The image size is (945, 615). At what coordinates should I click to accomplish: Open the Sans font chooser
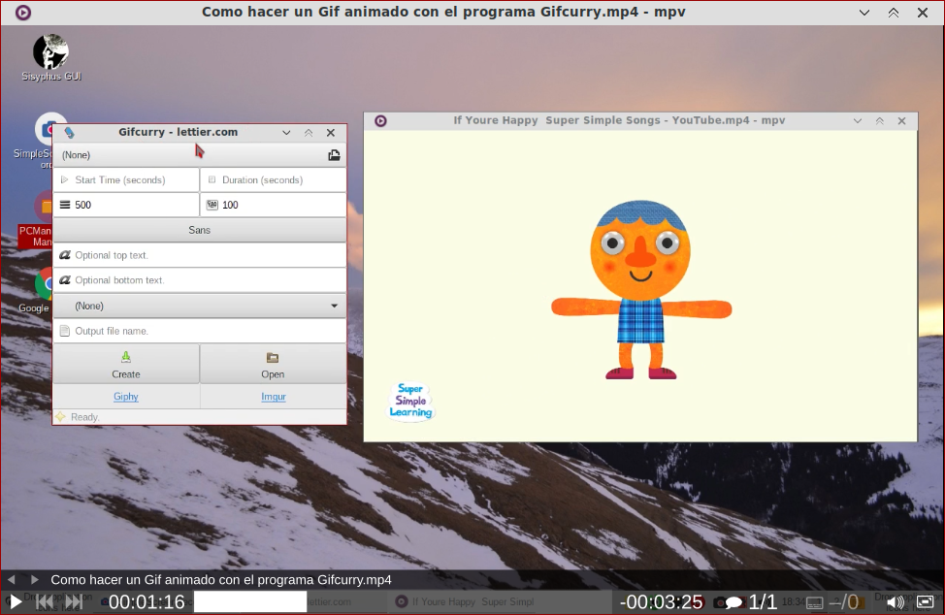tap(199, 230)
